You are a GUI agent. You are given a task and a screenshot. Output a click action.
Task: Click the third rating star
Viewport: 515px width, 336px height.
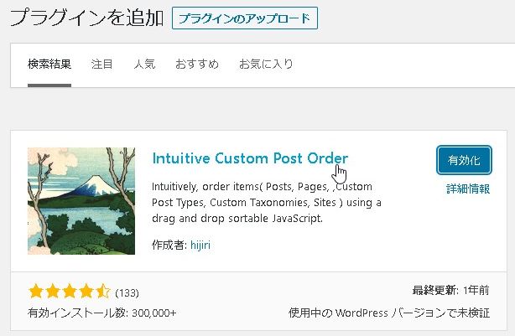click(x=69, y=292)
